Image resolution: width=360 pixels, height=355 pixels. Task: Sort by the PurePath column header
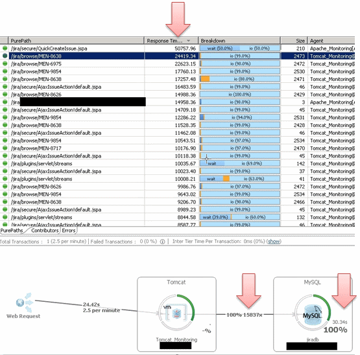point(76,41)
